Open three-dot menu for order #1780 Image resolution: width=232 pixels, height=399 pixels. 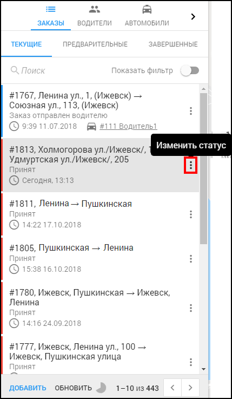190,308
